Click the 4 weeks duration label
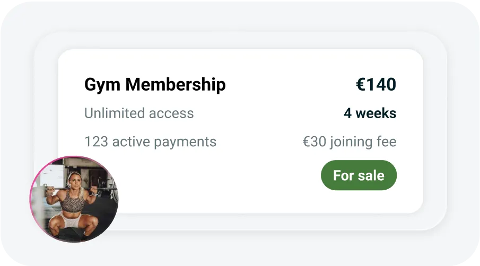480x266 pixels. tap(370, 113)
